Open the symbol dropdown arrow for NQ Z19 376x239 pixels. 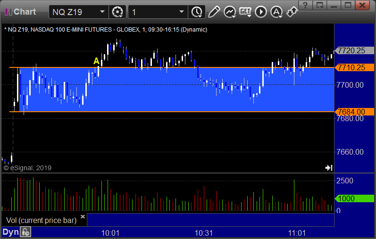tap(102, 12)
